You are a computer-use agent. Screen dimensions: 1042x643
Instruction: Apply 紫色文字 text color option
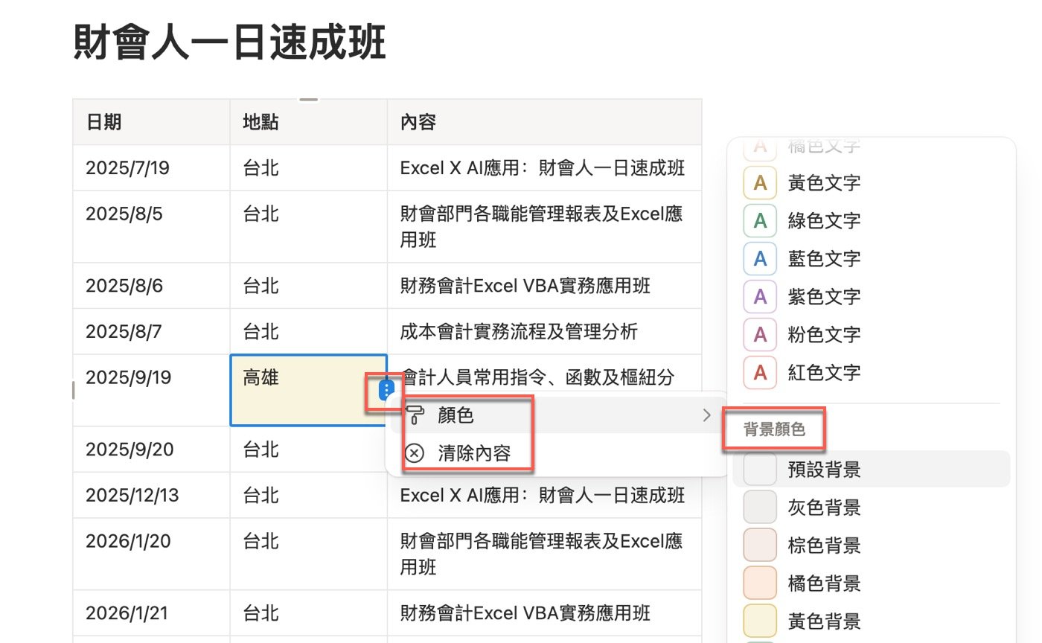pos(871,296)
